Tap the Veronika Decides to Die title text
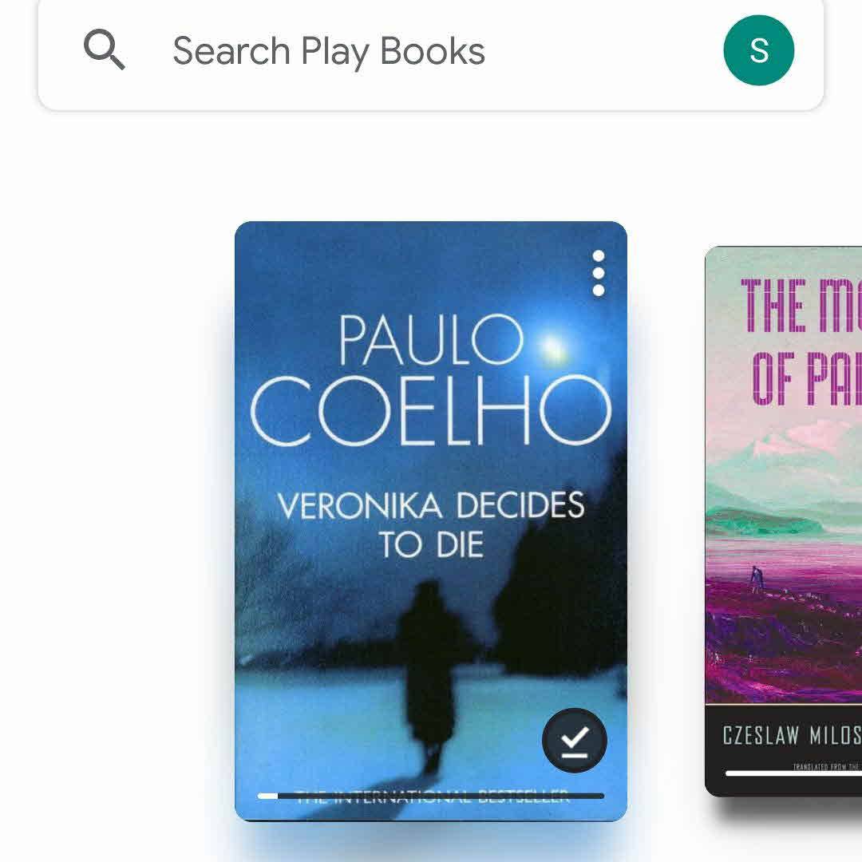This screenshot has width=862, height=862. click(x=430, y=524)
